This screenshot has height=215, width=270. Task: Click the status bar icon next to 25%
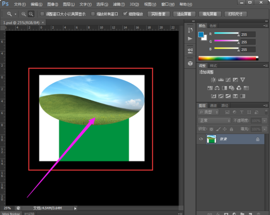coord(18,208)
